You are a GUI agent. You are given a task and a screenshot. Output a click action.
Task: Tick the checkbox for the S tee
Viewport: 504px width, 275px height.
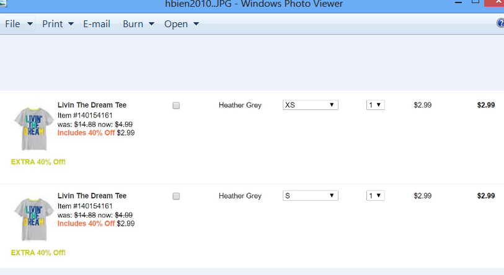click(176, 197)
